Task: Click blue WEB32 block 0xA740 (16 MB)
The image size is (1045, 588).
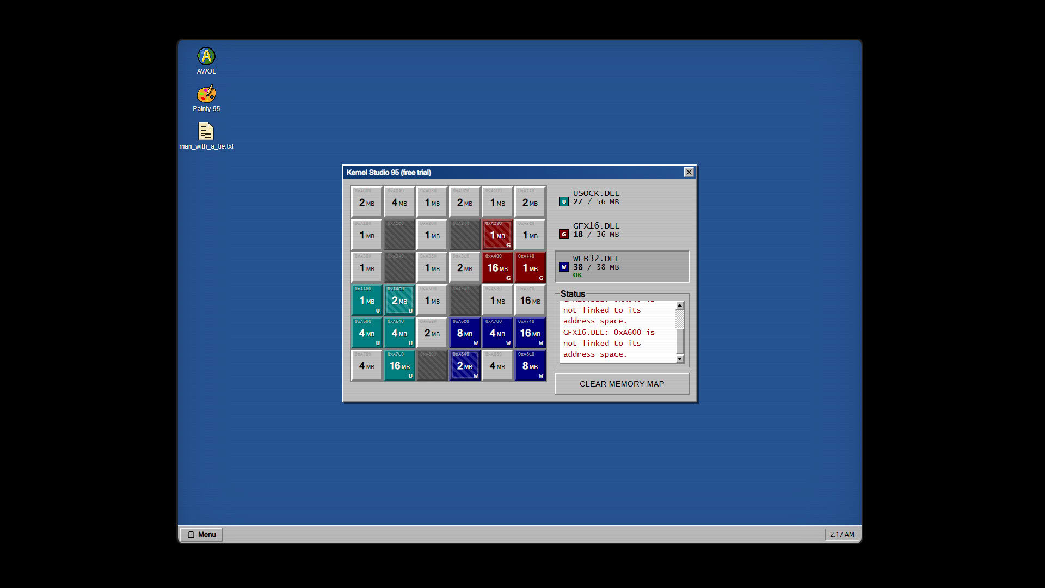Action: pyautogui.click(x=530, y=333)
